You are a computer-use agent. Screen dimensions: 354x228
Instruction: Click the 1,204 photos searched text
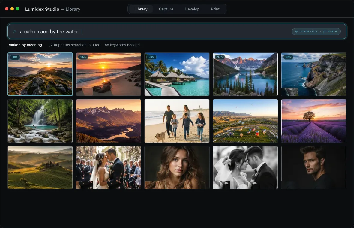click(73, 45)
